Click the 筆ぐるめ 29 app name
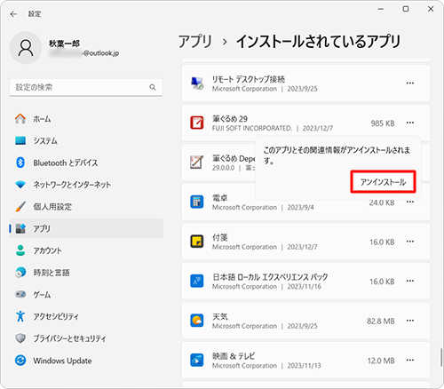The height and width of the screenshot is (389, 444). (x=230, y=119)
